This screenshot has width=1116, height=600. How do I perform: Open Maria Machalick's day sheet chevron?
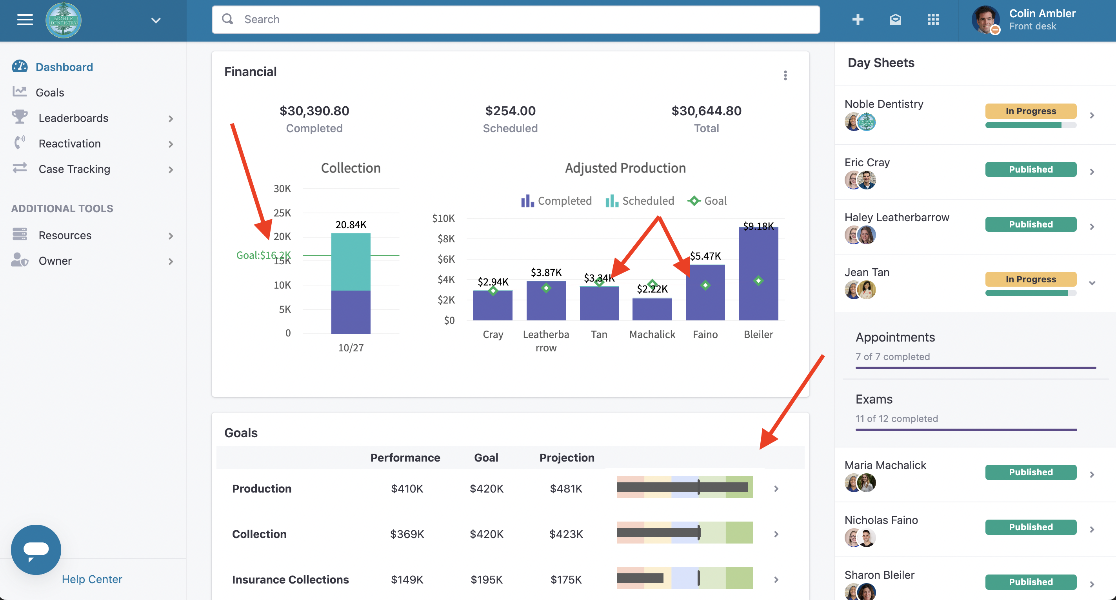1092,475
